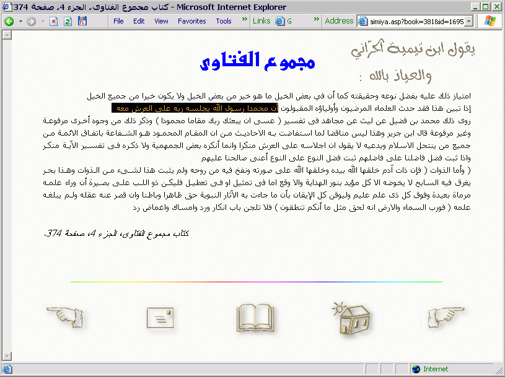Screen dimensions: 505x377
Task: Click the envelope mail icon
Action: pyautogui.click(x=160, y=318)
